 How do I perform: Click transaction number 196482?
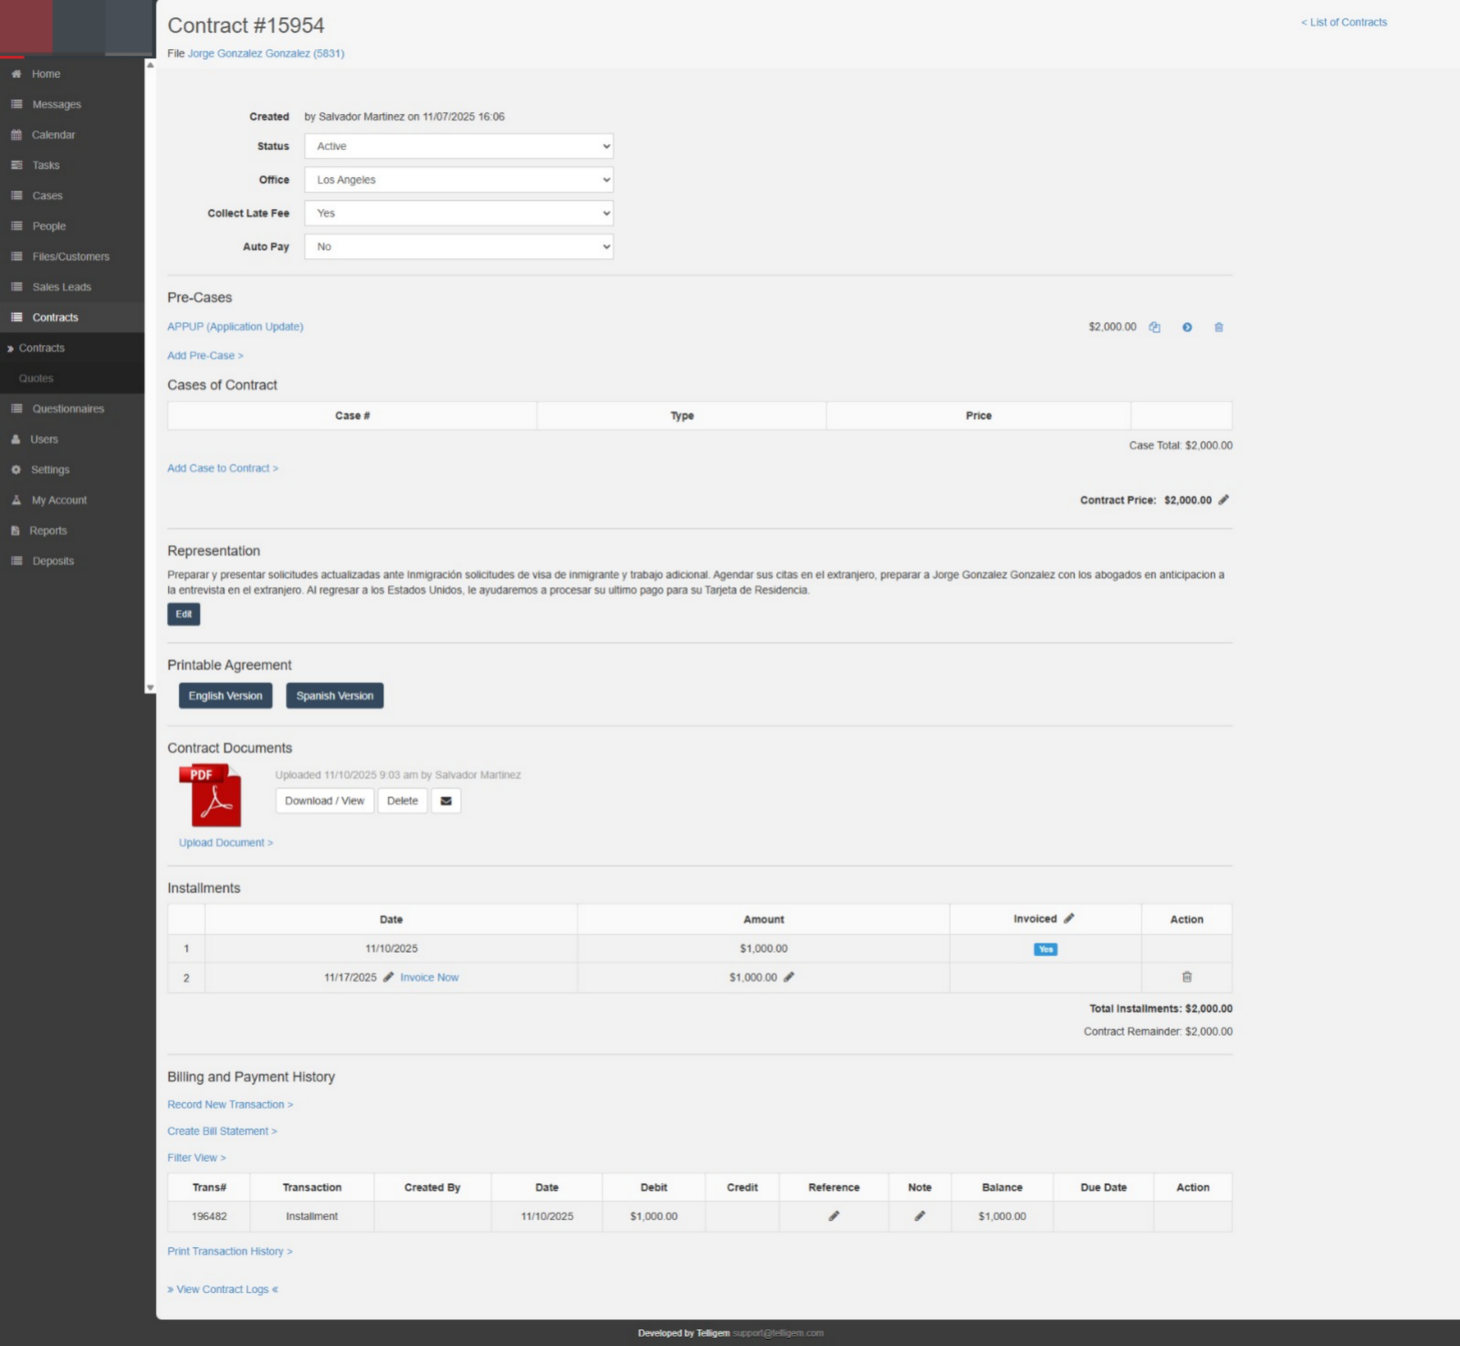coord(209,1216)
